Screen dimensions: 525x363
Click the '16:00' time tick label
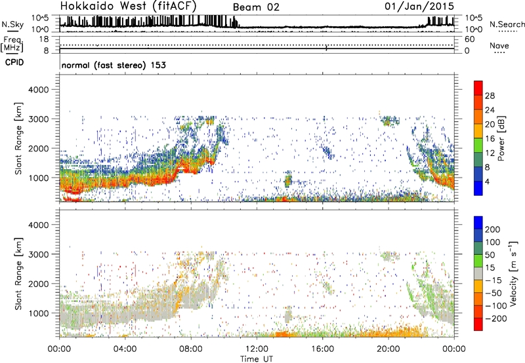click(x=322, y=349)
